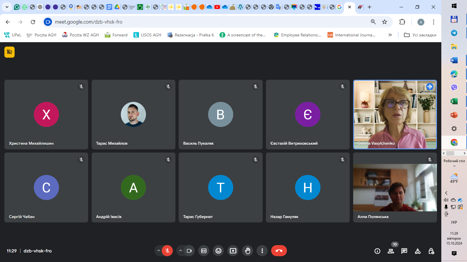The image size is (467, 262).
Task: Click the red leave call button
Action: [x=279, y=251]
